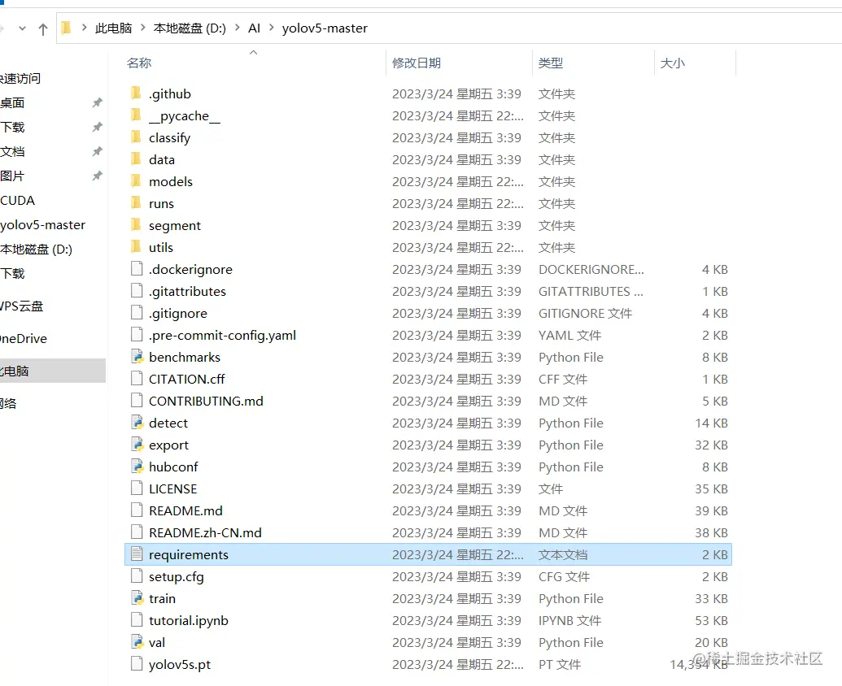The image size is (842, 686).
Task: Click the pin icon beside 图片
Action: click(97, 176)
